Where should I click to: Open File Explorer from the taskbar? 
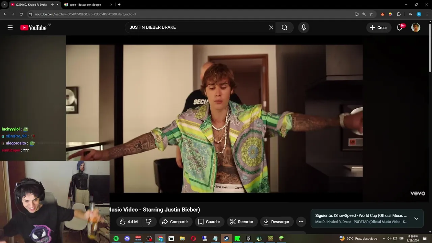coord(182,239)
